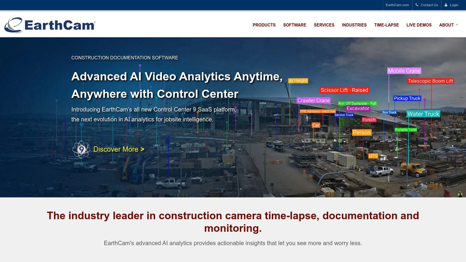Image resolution: width=466 pixels, height=262 pixels.
Task: Click the Roll Off Dumpster - Full label
Action: 357,103
